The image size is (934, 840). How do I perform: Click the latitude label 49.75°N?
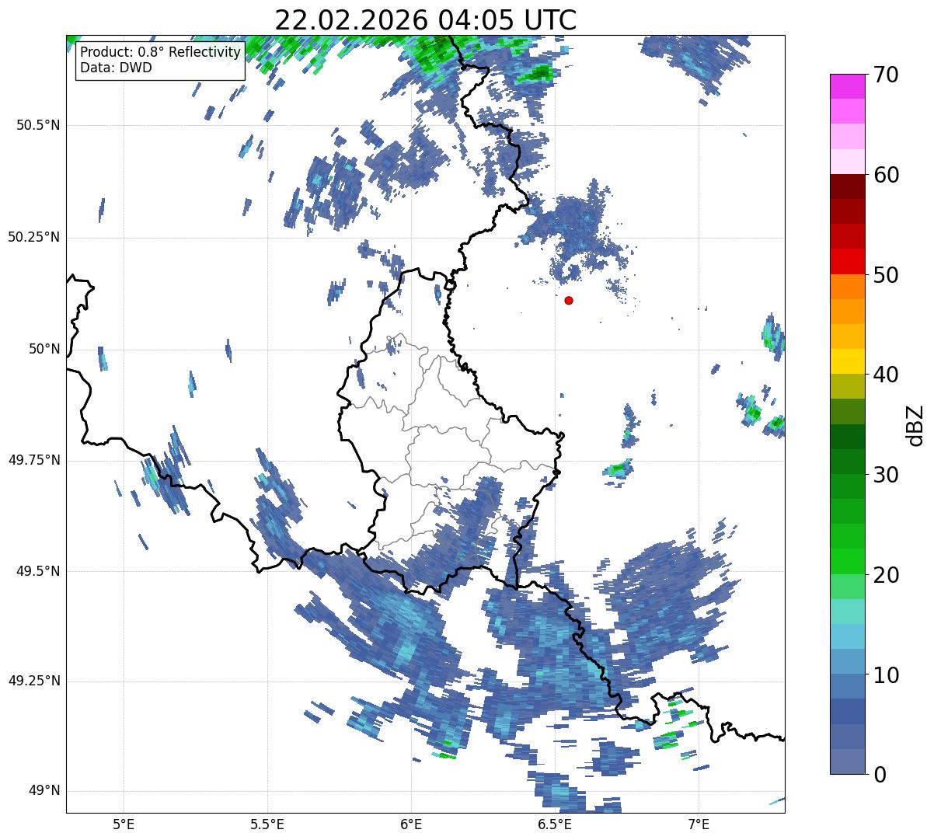point(34,461)
